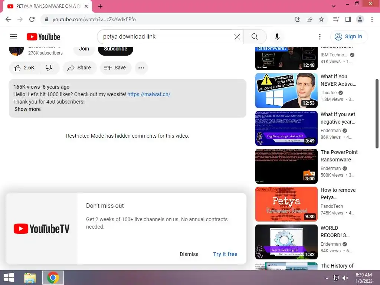Toggle Chrome side panel

(348, 19)
